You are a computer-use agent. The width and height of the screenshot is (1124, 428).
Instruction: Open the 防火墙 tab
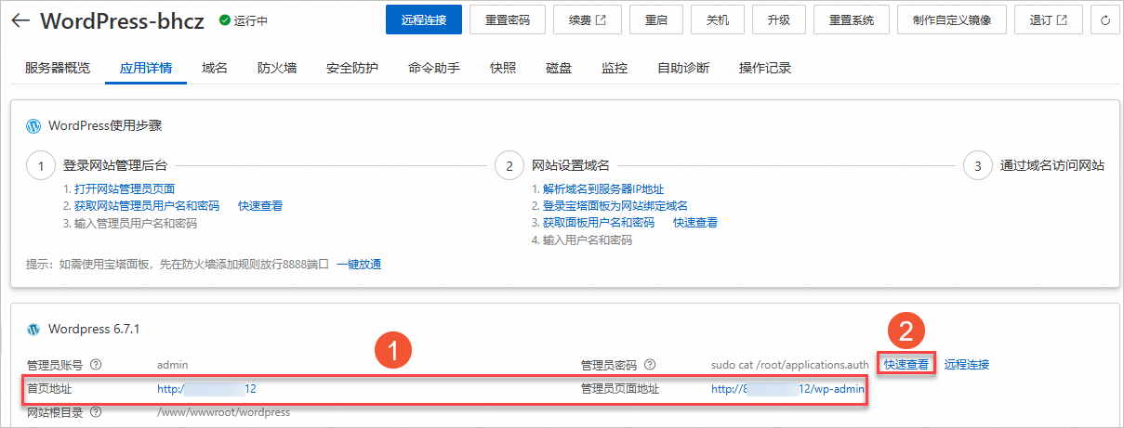pyautogui.click(x=277, y=68)
